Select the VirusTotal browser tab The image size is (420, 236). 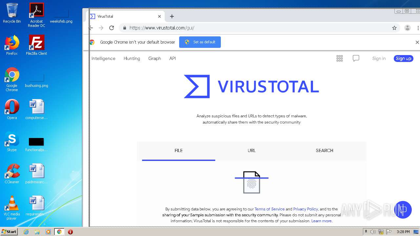tap(126, 16)
